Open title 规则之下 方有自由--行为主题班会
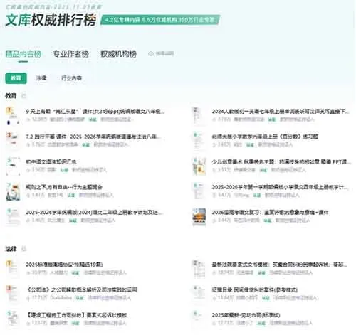This screenshot has height=335, width=356. click(x=64, y=187)
